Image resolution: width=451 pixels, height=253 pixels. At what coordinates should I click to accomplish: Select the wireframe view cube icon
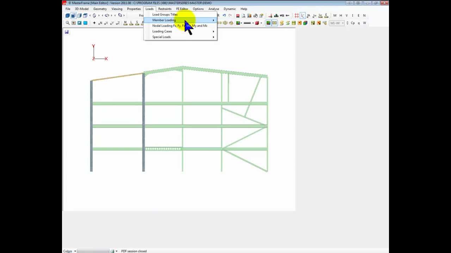pos(79,15)
